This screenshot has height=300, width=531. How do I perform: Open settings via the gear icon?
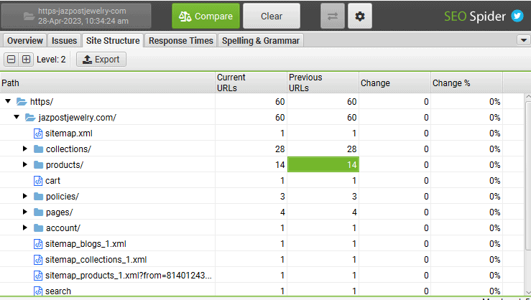click(x=360, y=16)
